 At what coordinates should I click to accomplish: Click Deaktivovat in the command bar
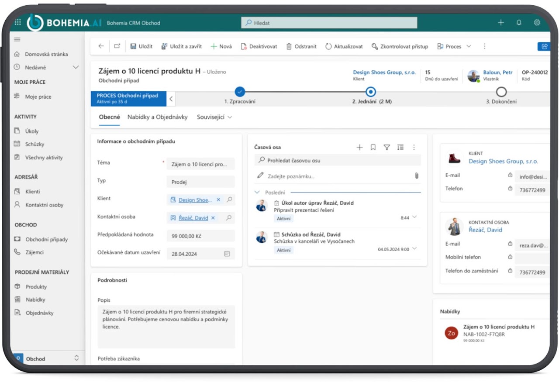click(259, 46)
